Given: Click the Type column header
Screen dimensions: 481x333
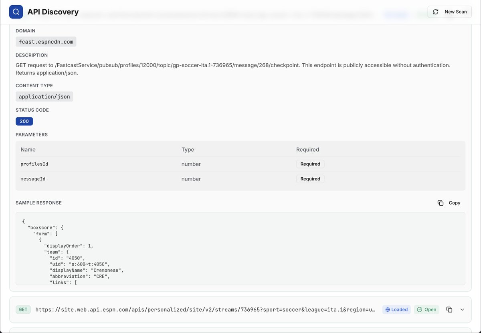Looking at the screenshot, I should click(188, 149).
